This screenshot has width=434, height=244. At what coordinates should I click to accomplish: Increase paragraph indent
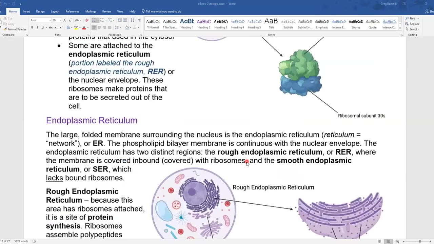[x=125, y=20]
